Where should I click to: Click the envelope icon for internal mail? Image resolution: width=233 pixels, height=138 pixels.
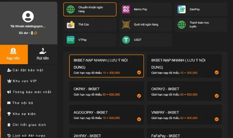(x=9, y=103)
